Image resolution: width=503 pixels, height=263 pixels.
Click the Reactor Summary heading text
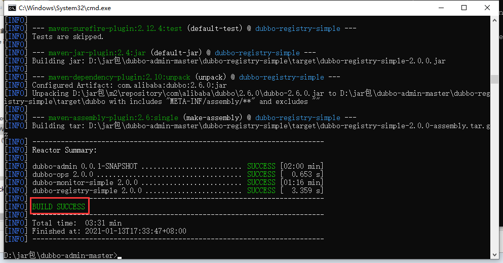pyautogui.click(x=64, y=150)
